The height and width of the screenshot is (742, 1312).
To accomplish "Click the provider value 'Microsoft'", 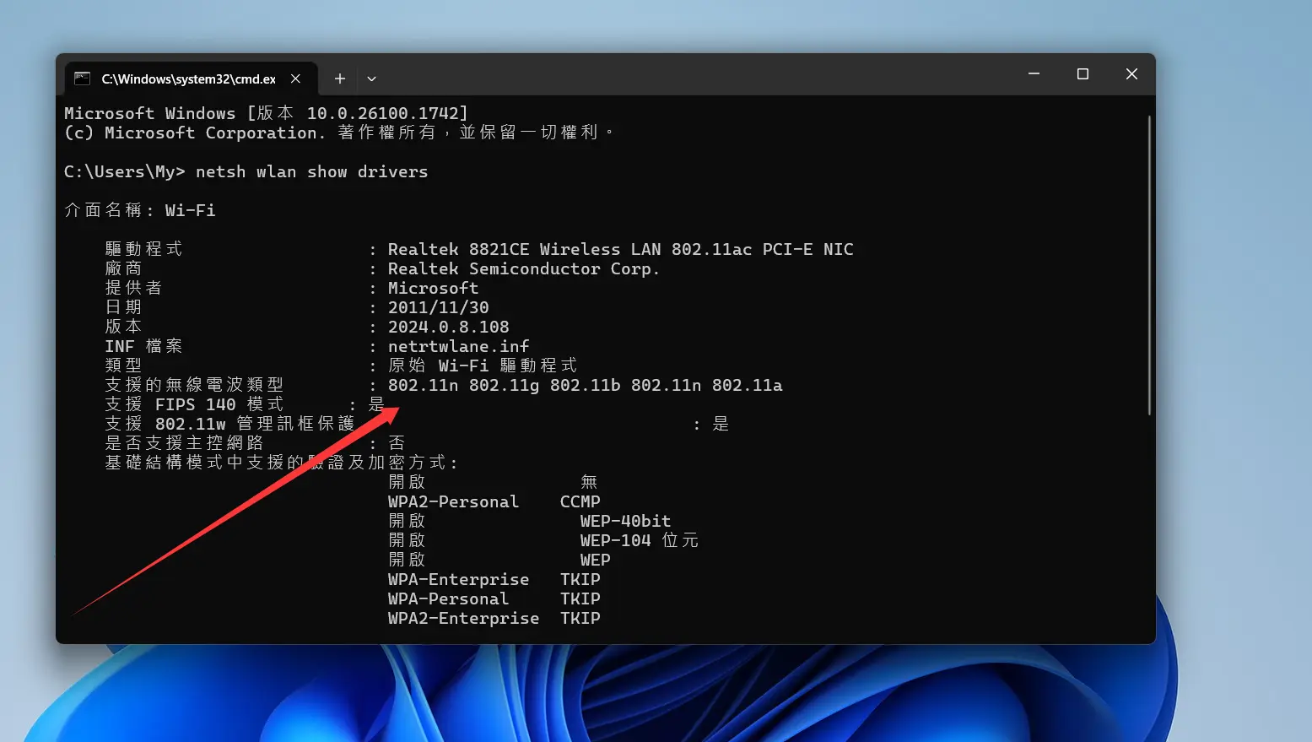I will tap(433, 288).
